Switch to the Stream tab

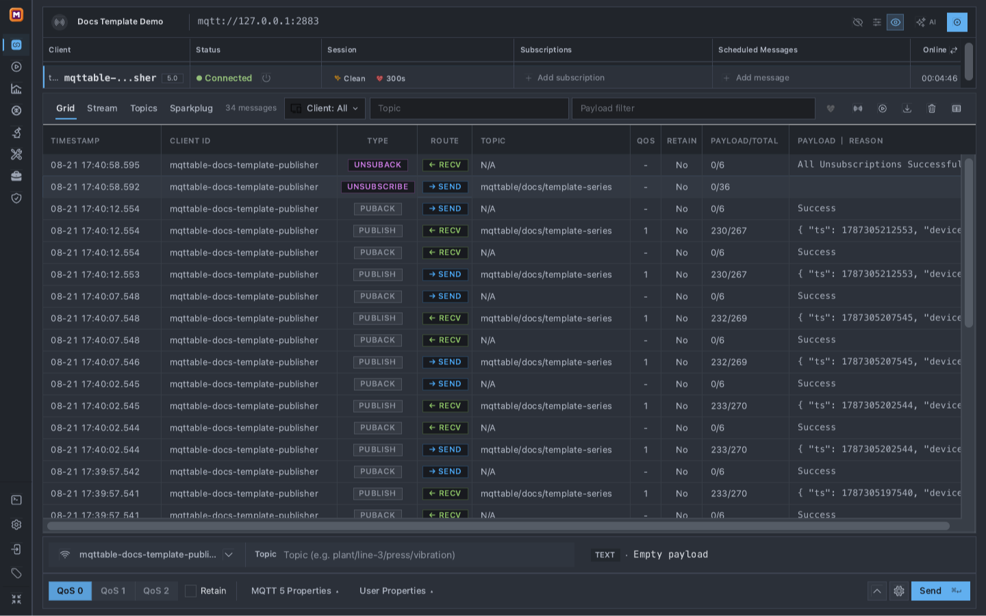pyautogui.click(x=102, y=108)
